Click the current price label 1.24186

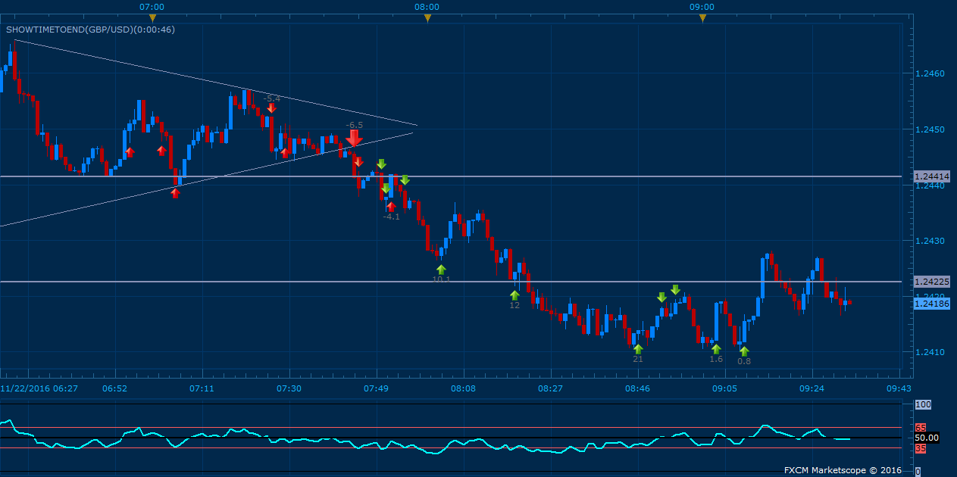click(932, 304)
